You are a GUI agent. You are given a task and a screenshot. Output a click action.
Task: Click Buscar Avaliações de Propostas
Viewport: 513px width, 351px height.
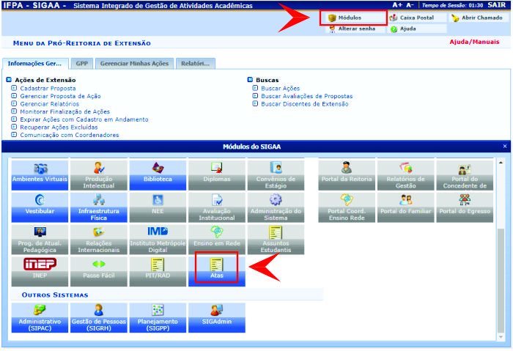point(307,96)
